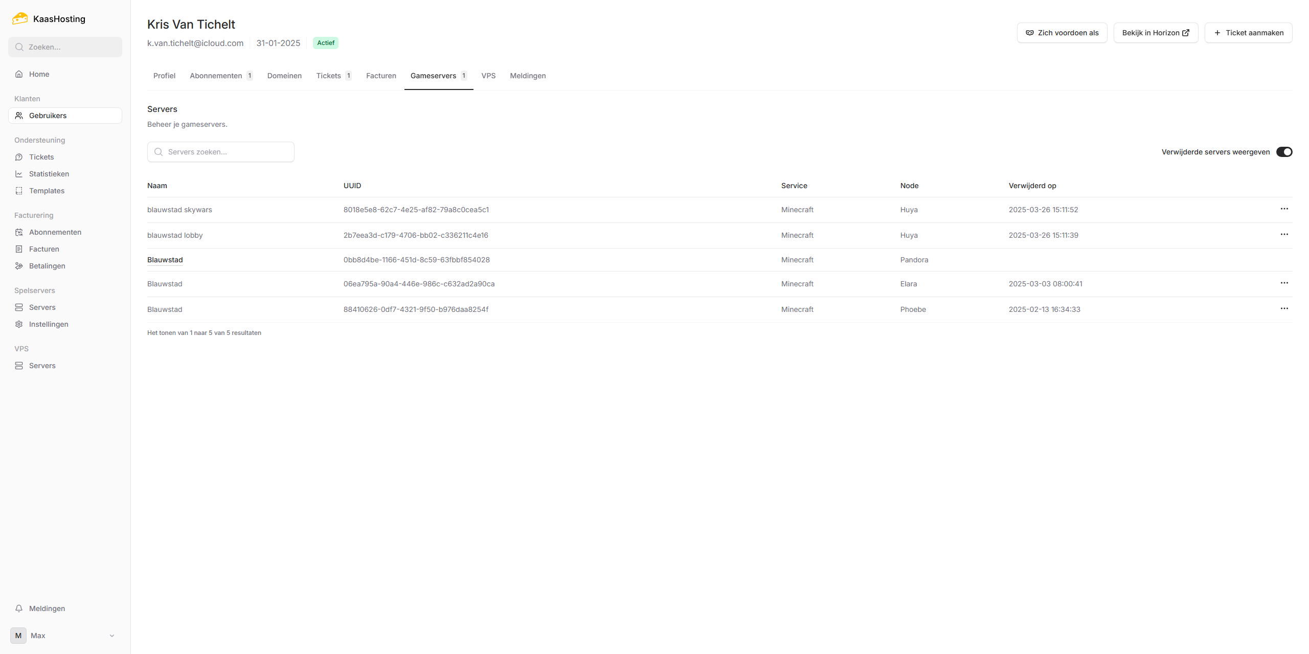Open Instellingen gear icon in sidebar
The width and height of the screenshot is (1309, 654).
pyautogui.click(x=19, y=324)
